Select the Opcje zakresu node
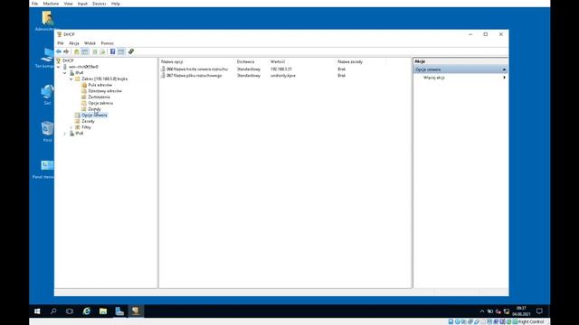Screen dimensions: 579x325 (x=100, y=103)
